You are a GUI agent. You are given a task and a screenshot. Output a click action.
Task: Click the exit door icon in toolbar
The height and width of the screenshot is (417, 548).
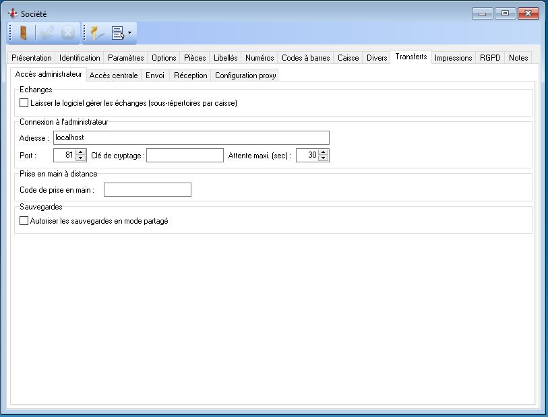(24, 32)
